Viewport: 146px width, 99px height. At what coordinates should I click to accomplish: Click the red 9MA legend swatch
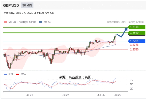click(x=17, y=74)
